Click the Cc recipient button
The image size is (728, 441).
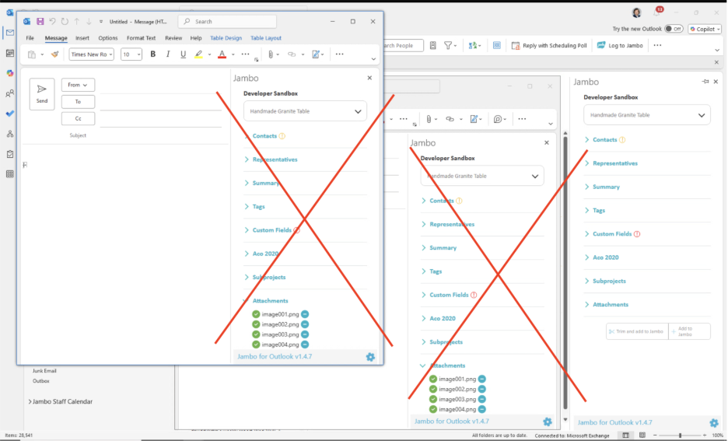click(x=78, y=119)
